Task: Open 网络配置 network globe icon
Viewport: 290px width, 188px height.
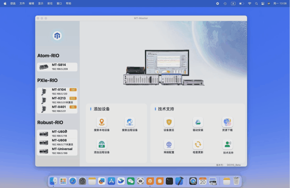Action: (x=169, y=144)
